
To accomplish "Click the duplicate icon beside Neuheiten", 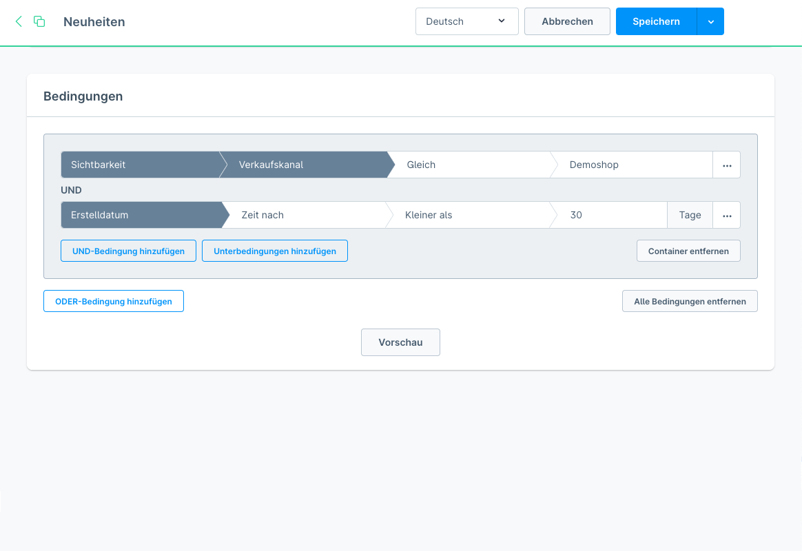I will (x=39, y=21).
